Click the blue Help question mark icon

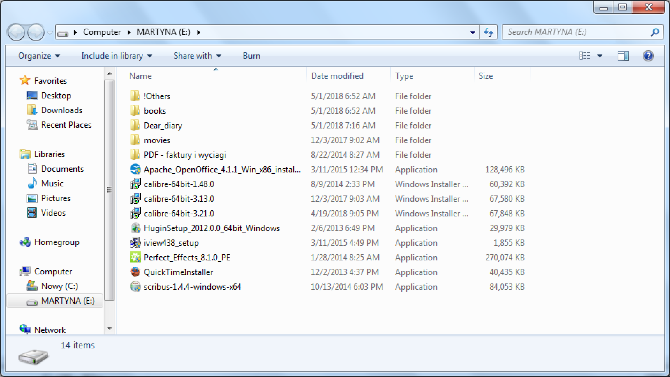[648, 56]
